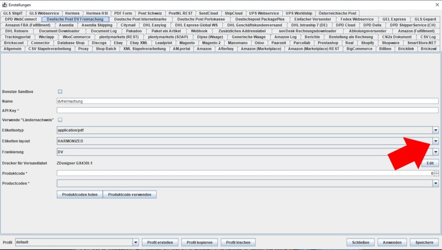This screenshot has height=250, width=442.
Task: Open the Österreichische Post tab
Action: point(338,13)
